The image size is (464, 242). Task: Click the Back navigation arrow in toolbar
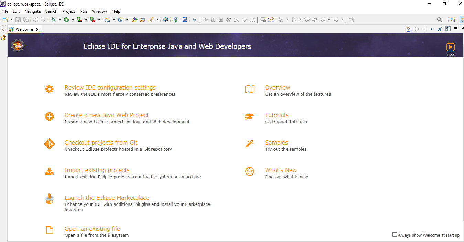(323, 20)
